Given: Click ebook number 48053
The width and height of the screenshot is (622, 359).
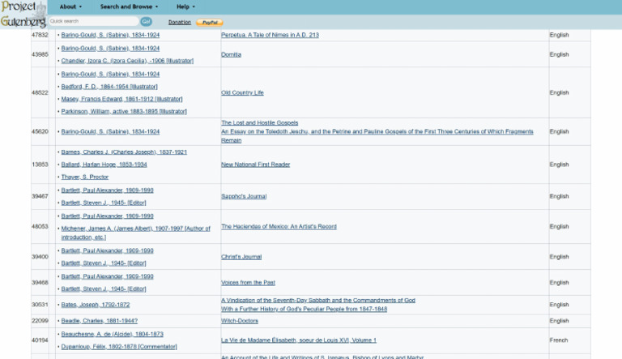Looking at the screenshot, I should point(40,226).
